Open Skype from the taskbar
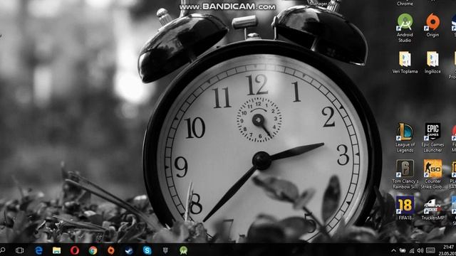The width and height of the screenshot is (456, 256). coord(147,250)
